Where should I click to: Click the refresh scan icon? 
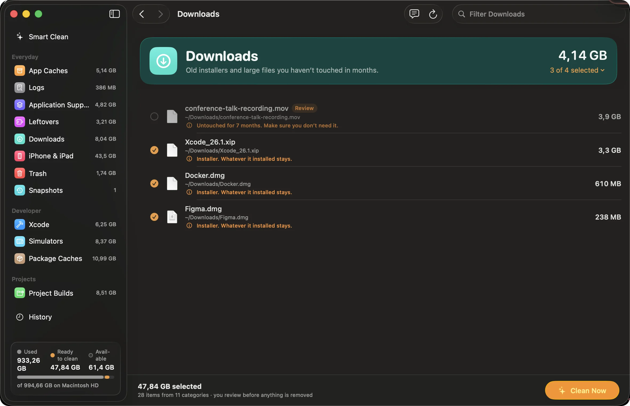[433, 14]
